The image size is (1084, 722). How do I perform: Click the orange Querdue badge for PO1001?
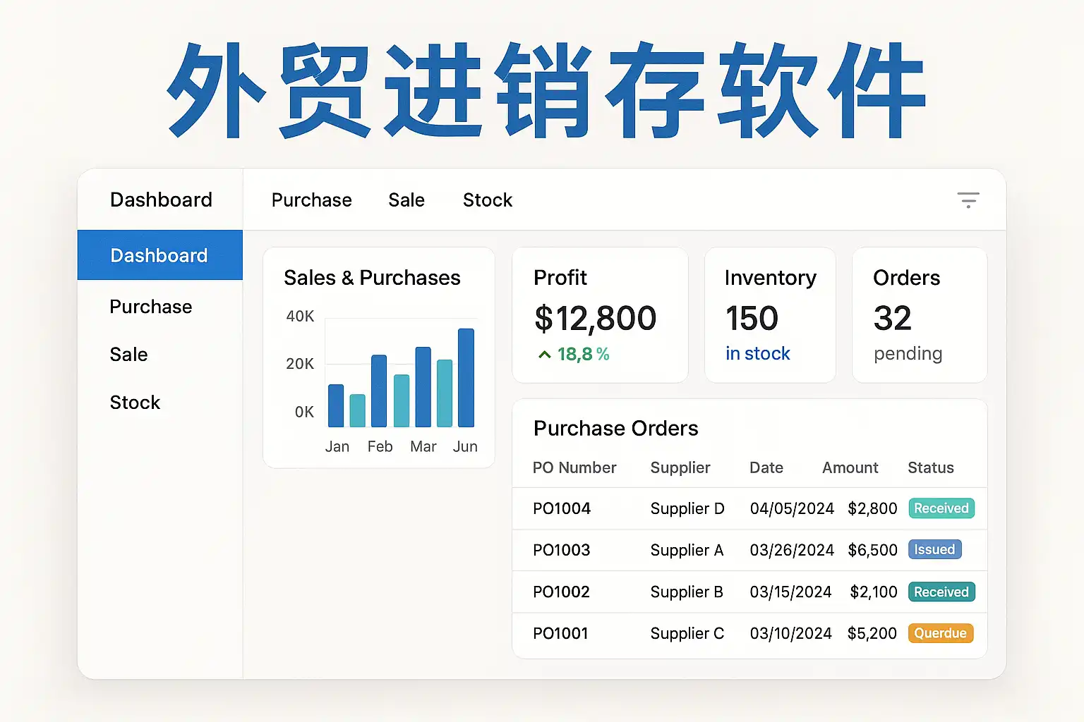click(941, 633)
